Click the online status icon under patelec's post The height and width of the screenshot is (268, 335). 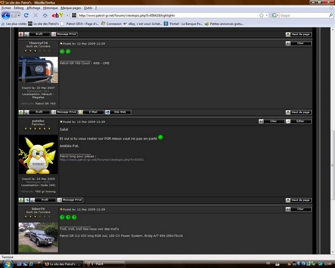coord(21,200)
